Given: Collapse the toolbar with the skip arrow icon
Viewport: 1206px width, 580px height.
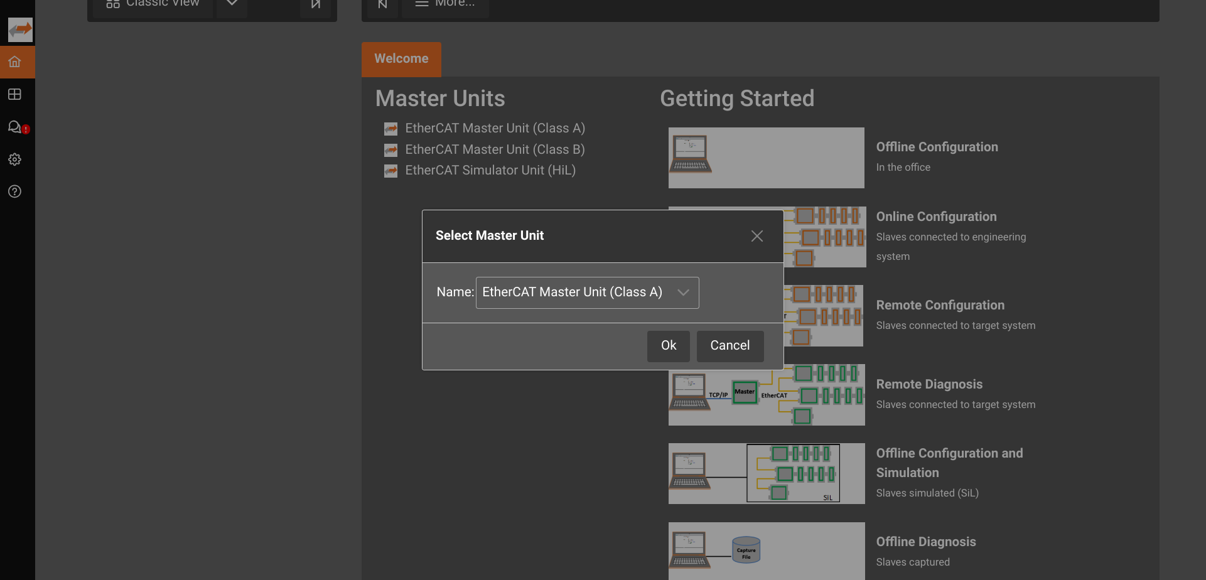Looking at the screenshot, I should (315, 3).
